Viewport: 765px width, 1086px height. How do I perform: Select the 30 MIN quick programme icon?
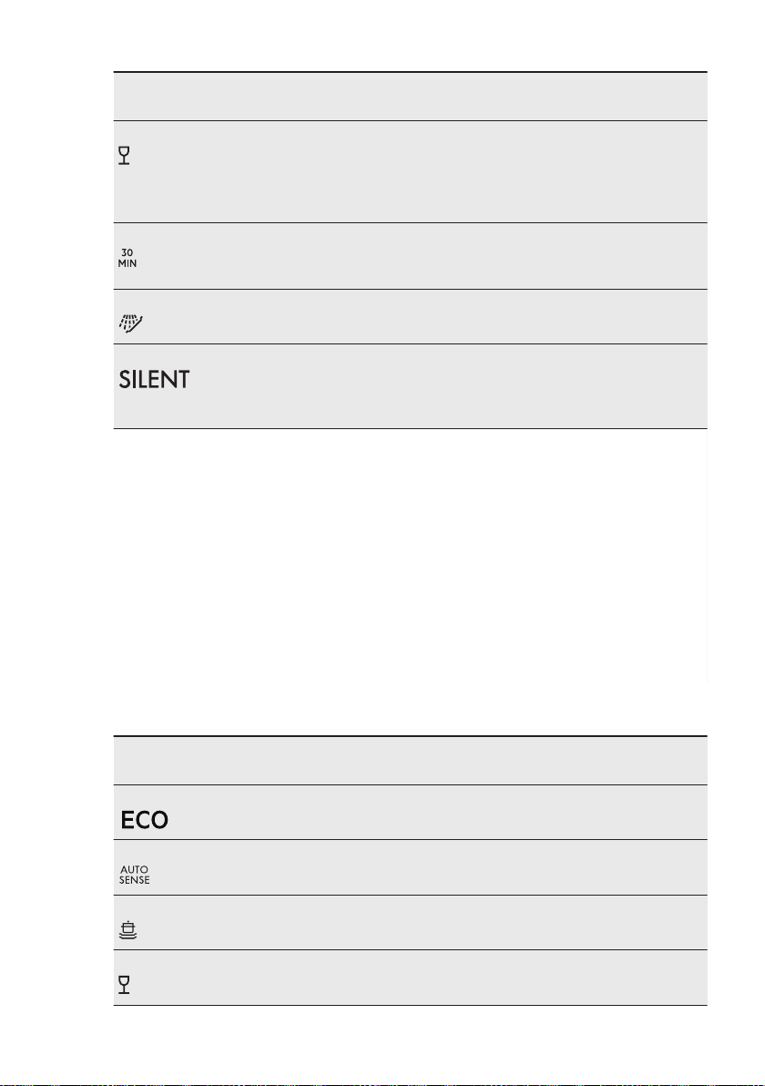pyautogui.click(x=127, y=258)
